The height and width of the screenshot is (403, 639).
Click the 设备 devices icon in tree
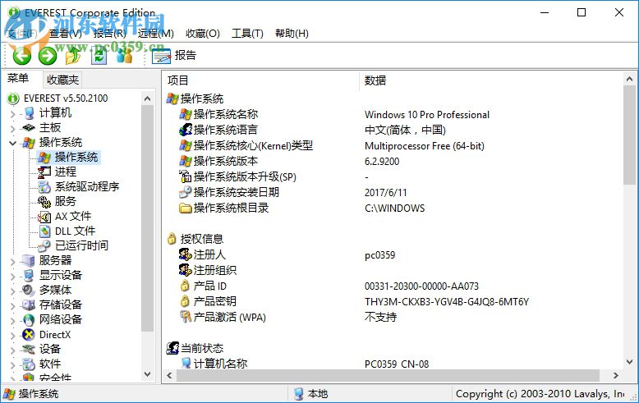29,349
